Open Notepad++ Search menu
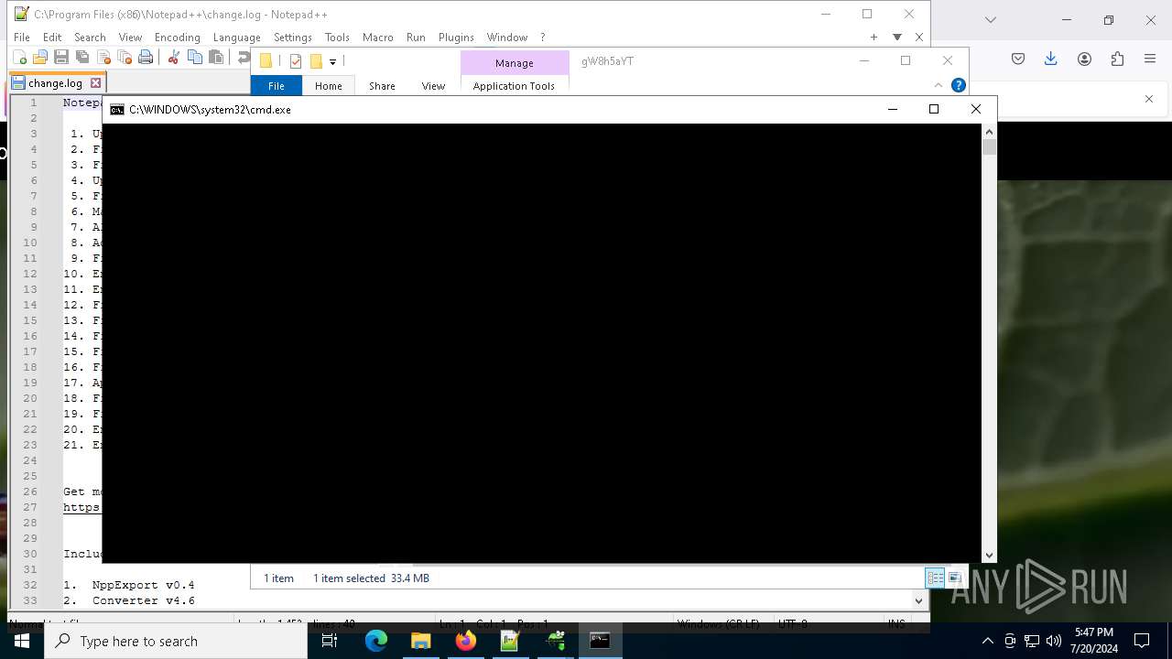Image resolution: width=1172 pixels, height=659 pixels. [90, 38]
